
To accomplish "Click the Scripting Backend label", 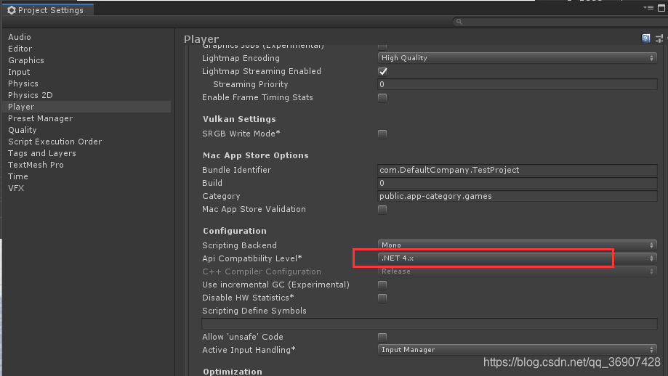I will (x=239, y=245).
